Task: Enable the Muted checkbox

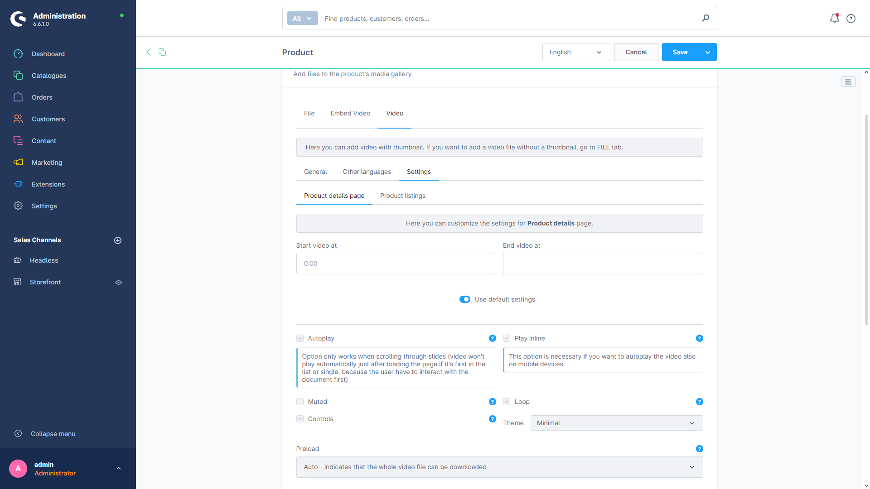Action: click(300, 401)
